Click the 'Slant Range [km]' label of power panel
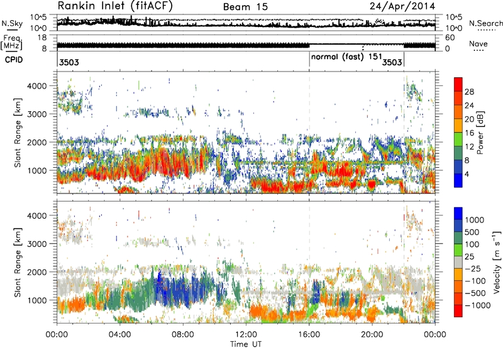Viewport: 503px width, 348px height. pos(18,133)
